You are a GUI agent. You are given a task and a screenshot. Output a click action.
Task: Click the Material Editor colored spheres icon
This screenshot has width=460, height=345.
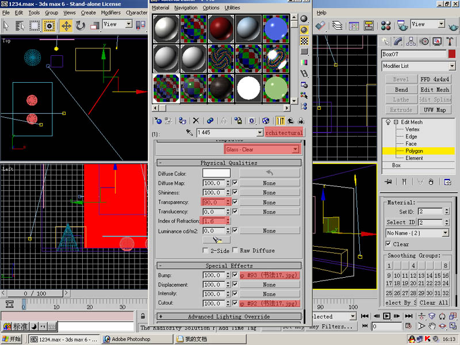pos(386,25)
